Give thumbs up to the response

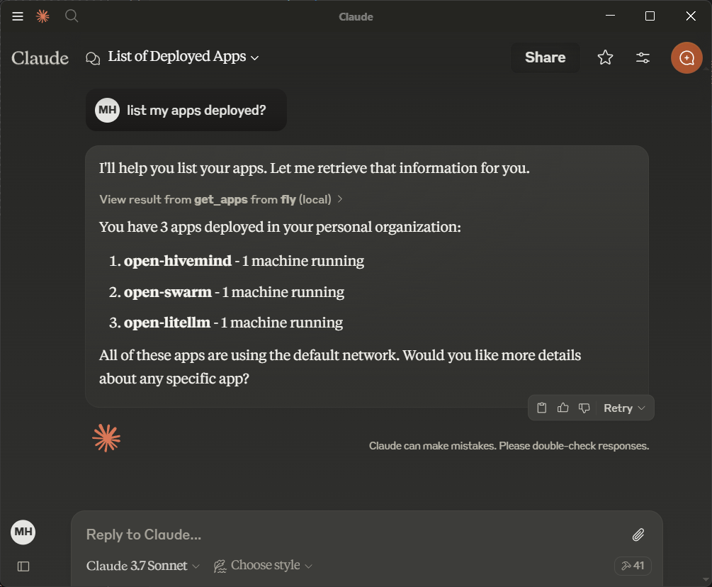pos(563,408)
